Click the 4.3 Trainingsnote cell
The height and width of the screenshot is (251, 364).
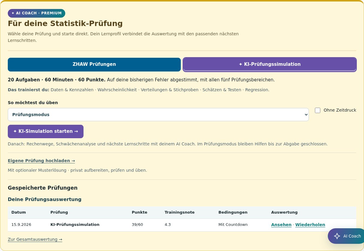pyautogui.click(x=168, y=225)
